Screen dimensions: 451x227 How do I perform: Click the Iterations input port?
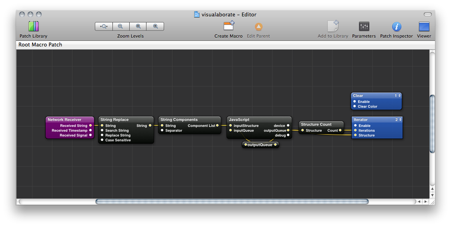356,130
